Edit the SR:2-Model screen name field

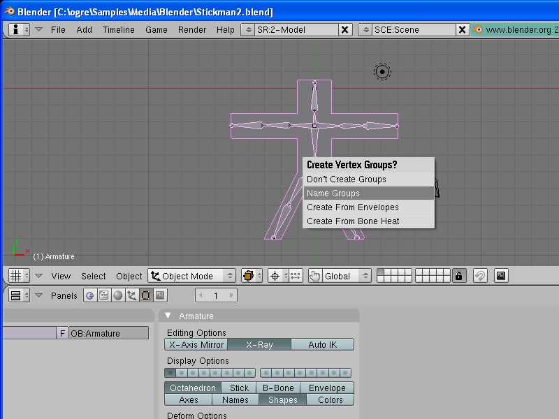tap(296, 29)
